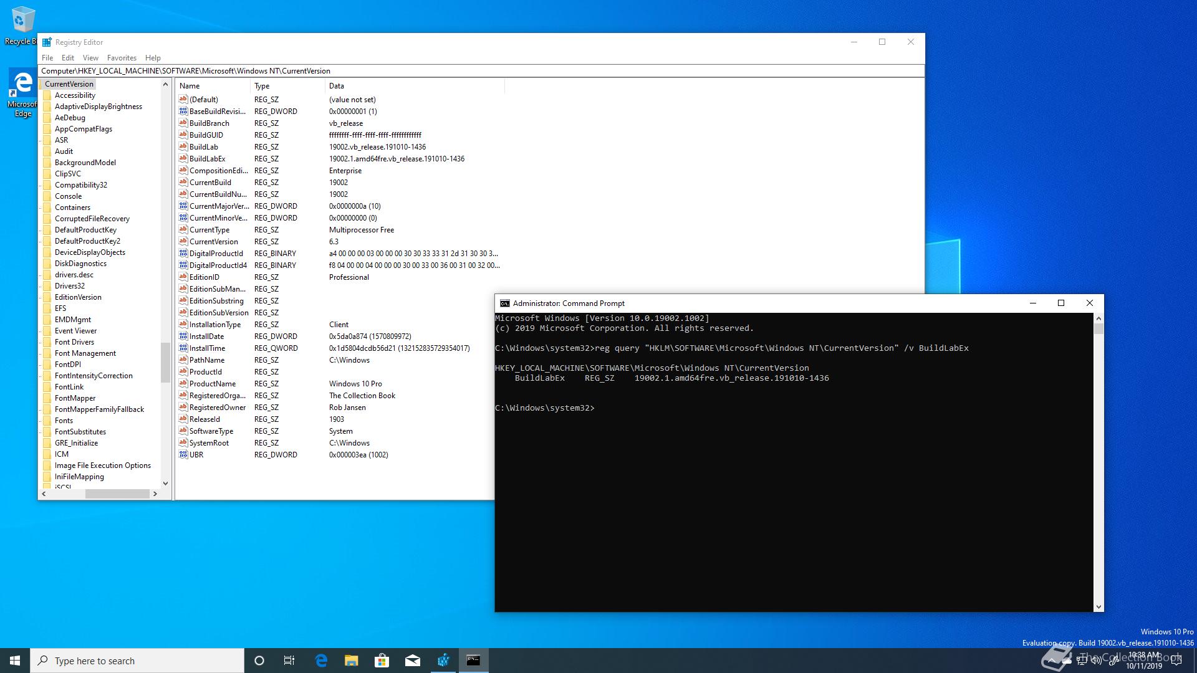This screenshot has height=673, width=1197.
Task: Select the PathName value name
Action: pyautogui.click(x=207, y=360)
